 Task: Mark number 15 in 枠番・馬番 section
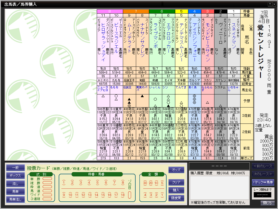pyautogui.click(x=103, y=195)
